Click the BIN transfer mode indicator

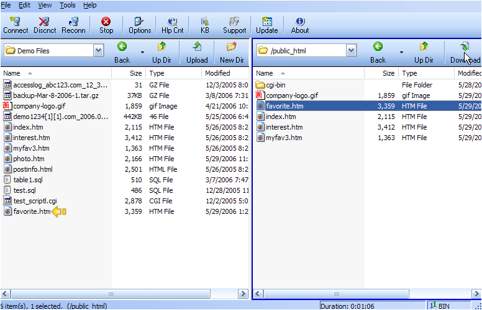(440, 306)
